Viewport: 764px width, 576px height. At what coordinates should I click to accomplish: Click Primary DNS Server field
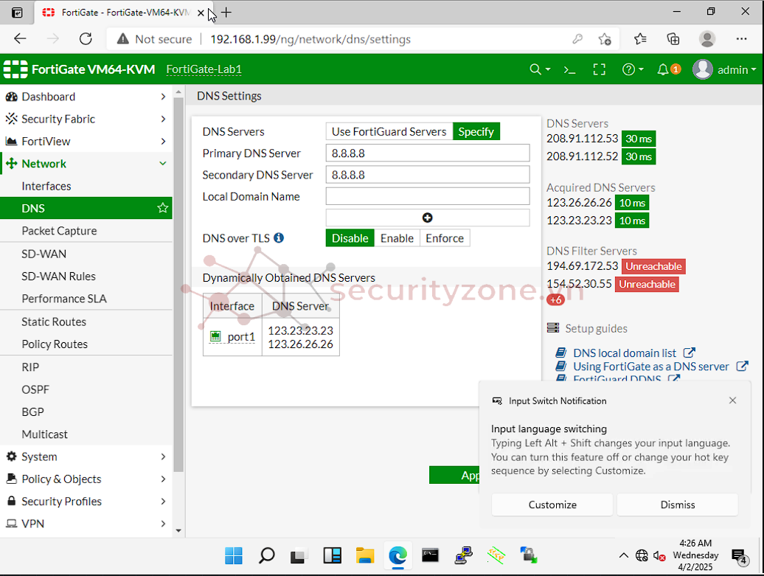[427, 153]
